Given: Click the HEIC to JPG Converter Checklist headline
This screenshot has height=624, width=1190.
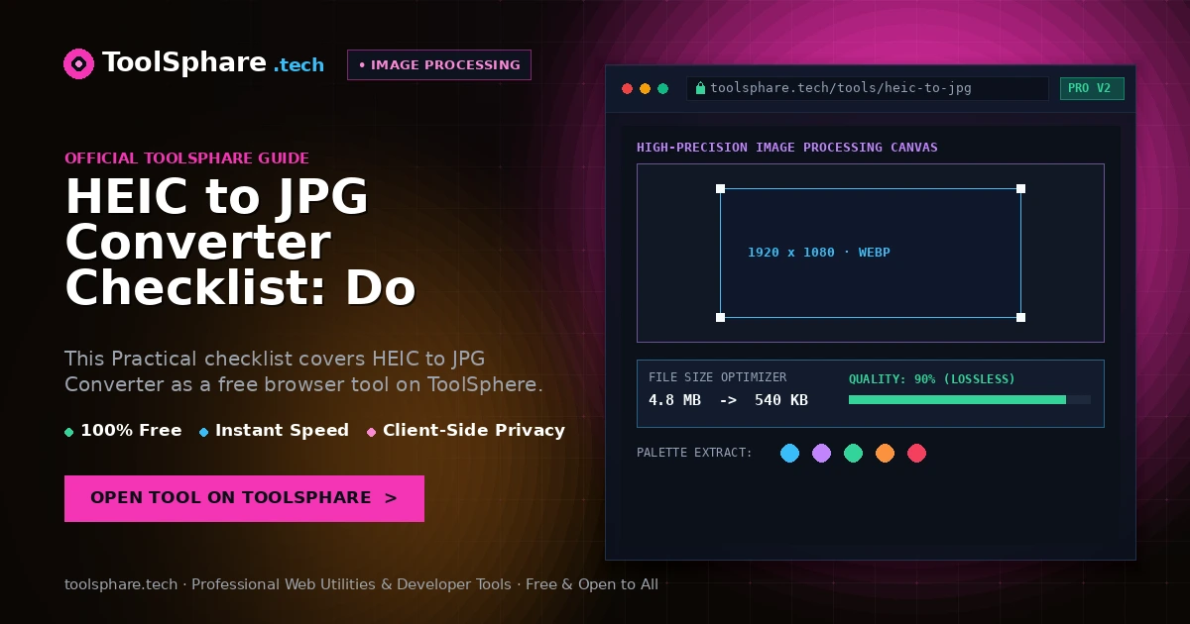Looking at the screenshot, I should (x=240, y=244).
